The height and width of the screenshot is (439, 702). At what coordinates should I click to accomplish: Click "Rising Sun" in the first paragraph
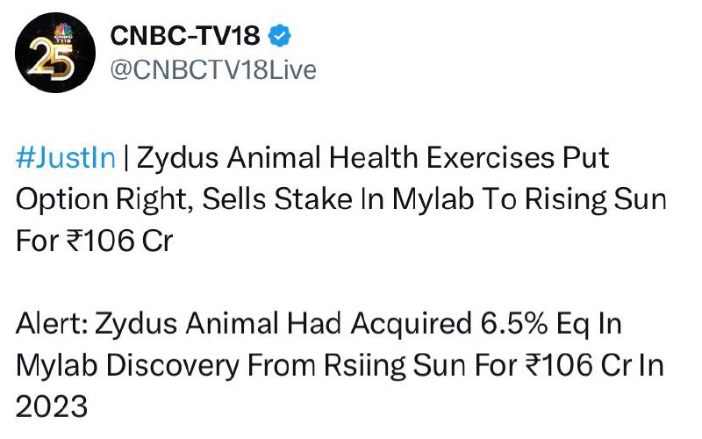point(596,199)
